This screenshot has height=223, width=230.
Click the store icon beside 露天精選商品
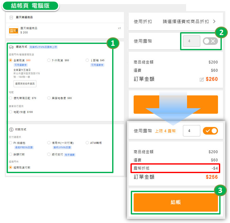pos(11,17)
